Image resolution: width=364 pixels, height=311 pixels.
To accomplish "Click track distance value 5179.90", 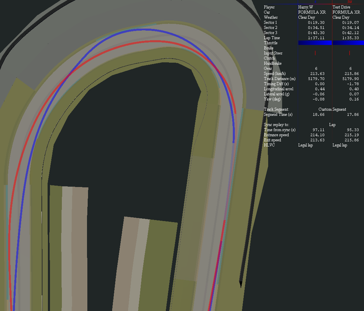I will point(350,79).
